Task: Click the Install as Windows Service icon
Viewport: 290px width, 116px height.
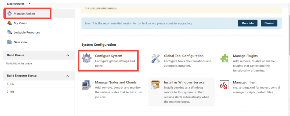Action: (156, 85)
